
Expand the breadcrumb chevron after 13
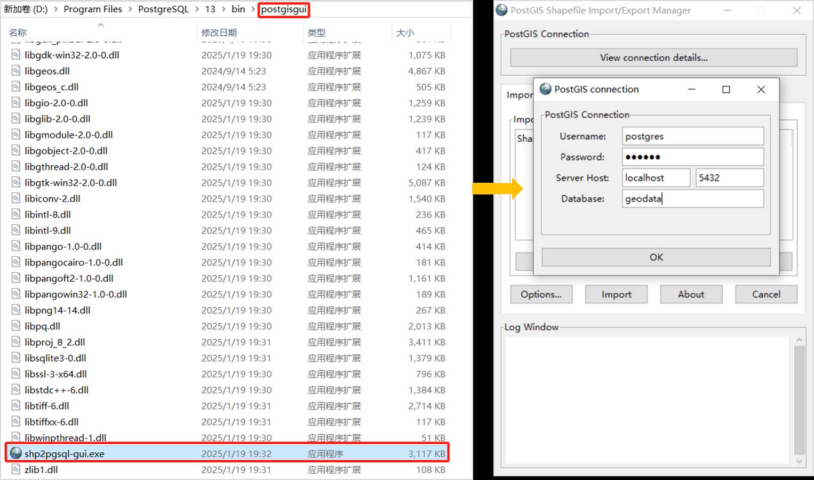[x=223, y=10]
